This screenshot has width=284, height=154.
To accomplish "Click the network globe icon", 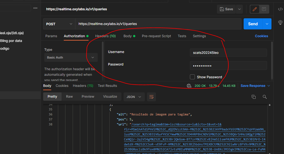I will [x=189, y=86].
